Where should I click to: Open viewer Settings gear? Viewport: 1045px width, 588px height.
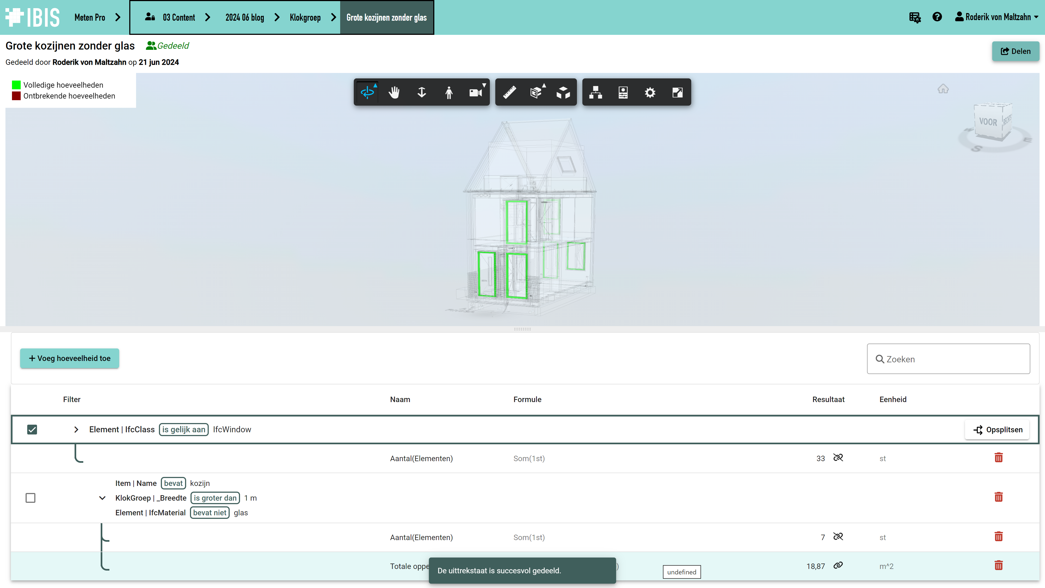tap(650, 92)
